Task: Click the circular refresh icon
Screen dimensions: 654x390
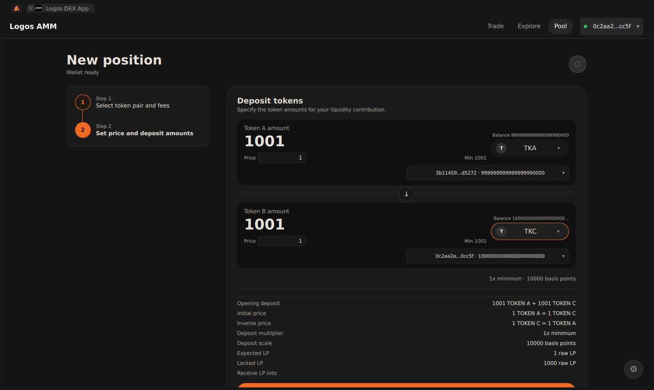Action: (577, 64)
